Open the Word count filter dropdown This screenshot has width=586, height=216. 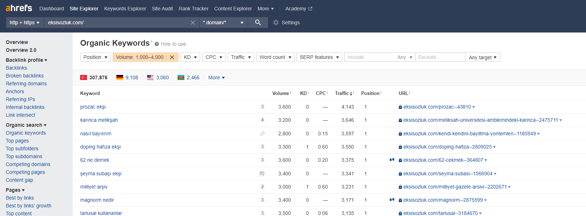pos(275,57)
